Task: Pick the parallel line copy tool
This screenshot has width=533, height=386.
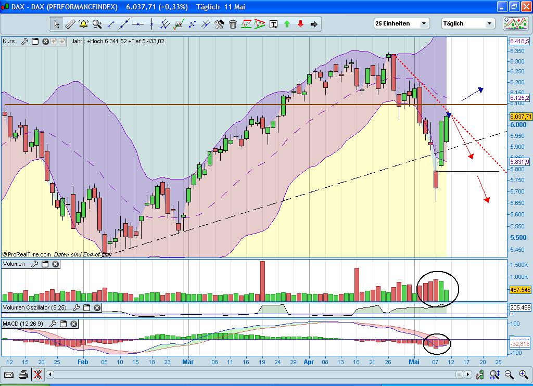Action: 206,24
